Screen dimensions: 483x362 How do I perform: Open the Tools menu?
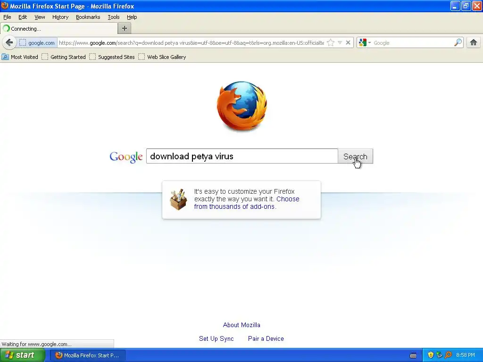click(x=113, y=17)
